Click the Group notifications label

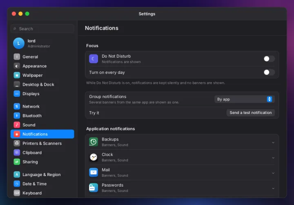click(x=108, y=97)
